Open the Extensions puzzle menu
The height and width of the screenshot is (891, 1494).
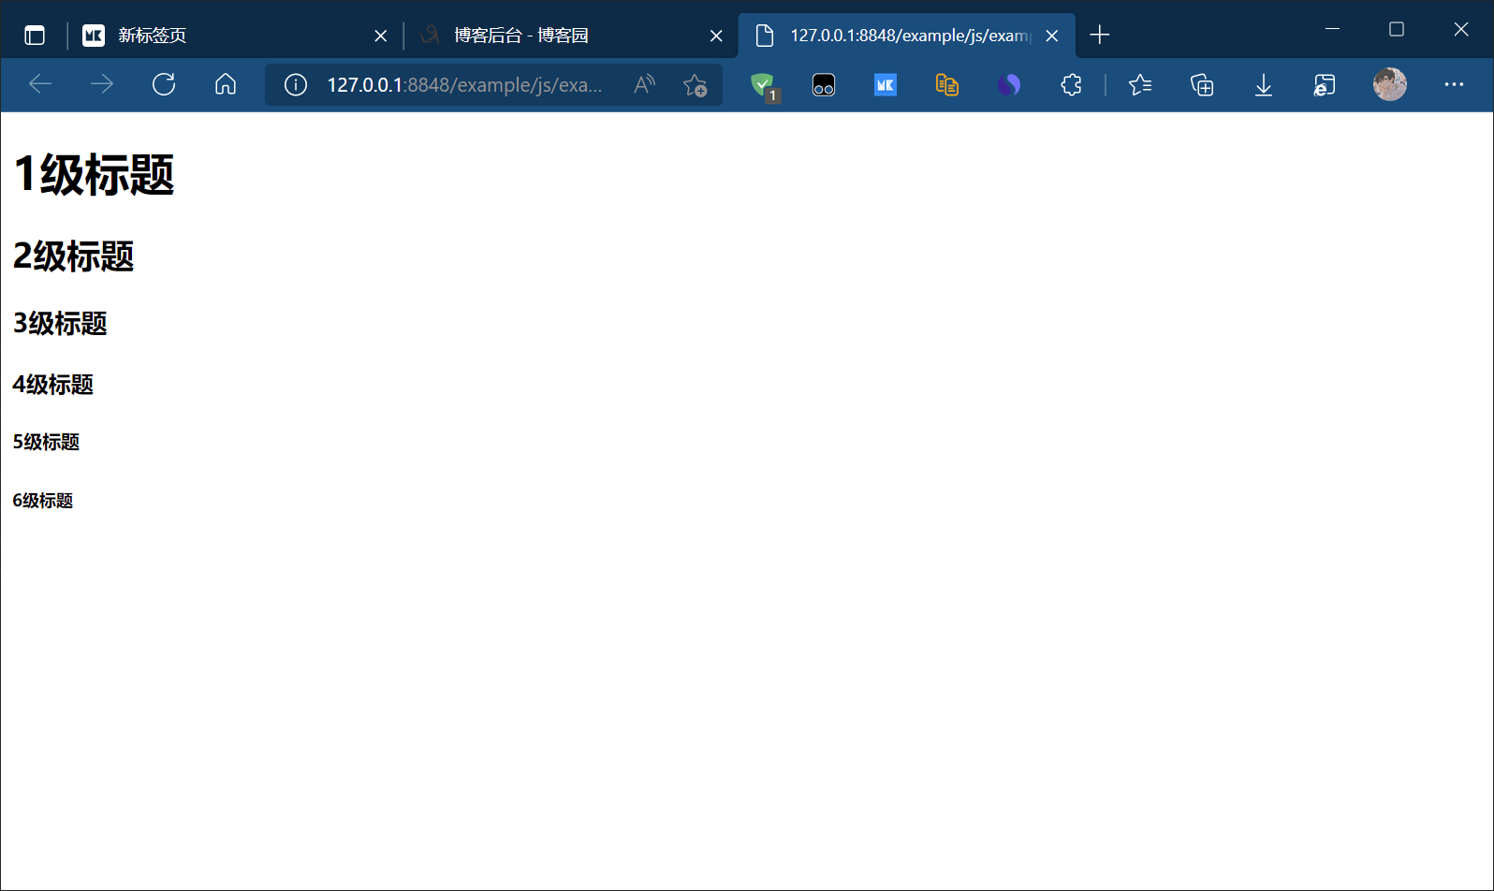point(1071,85)
